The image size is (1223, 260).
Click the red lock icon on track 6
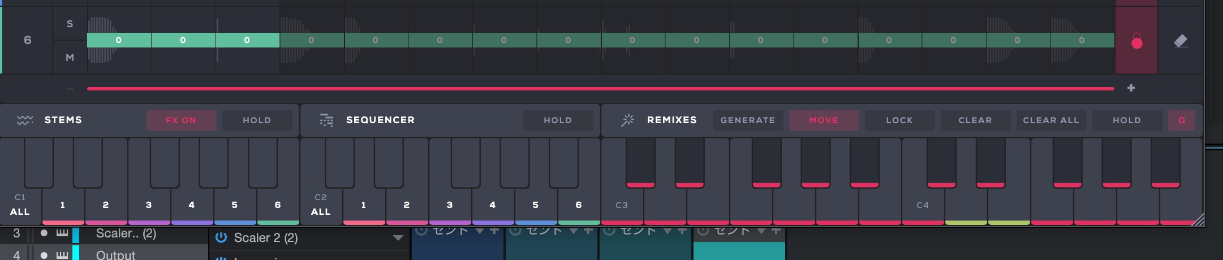[1136, 41]
